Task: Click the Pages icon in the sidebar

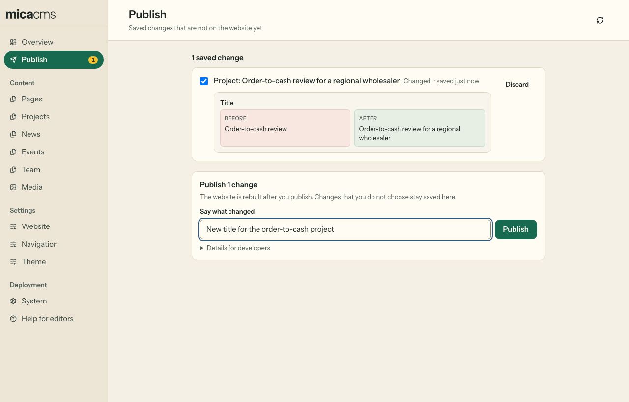Action: [x=13, y=99]
